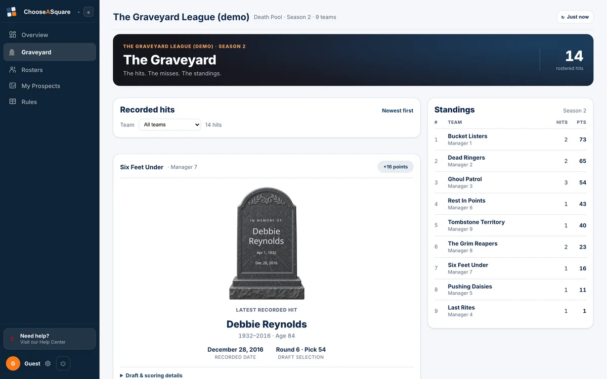Select Bucket Listers in standings
The width and height of the screenshot is (607, 379).
point(467,136)
